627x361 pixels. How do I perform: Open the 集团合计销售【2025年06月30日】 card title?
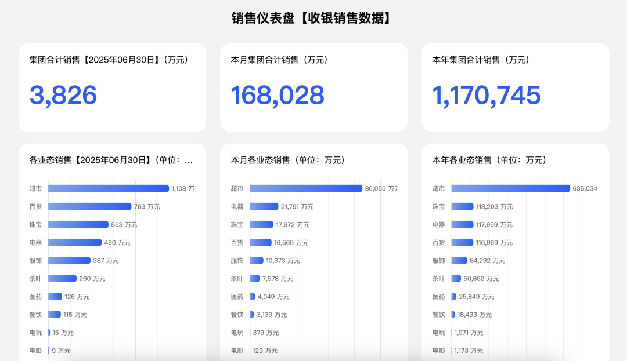coord(109,60)
